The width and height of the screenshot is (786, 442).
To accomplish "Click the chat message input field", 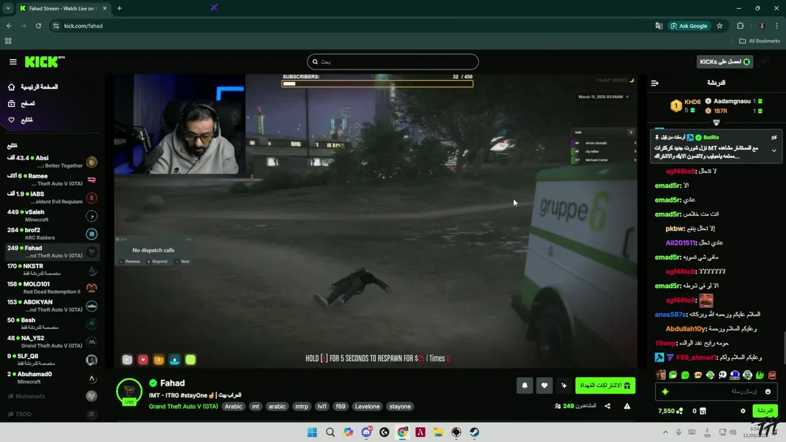I will [x=715, y=392].
